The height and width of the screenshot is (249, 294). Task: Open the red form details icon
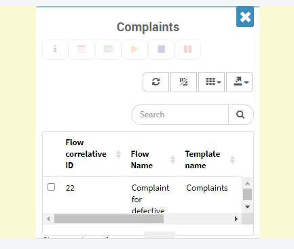81,50
